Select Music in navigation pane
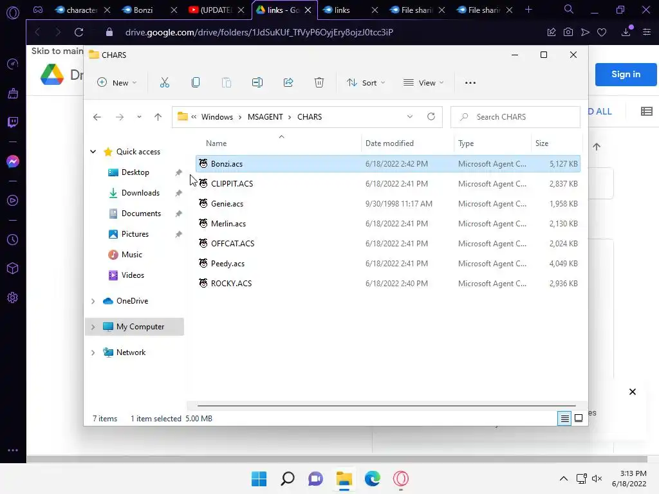Screen dimensions: 659x494 click(131, 255)
